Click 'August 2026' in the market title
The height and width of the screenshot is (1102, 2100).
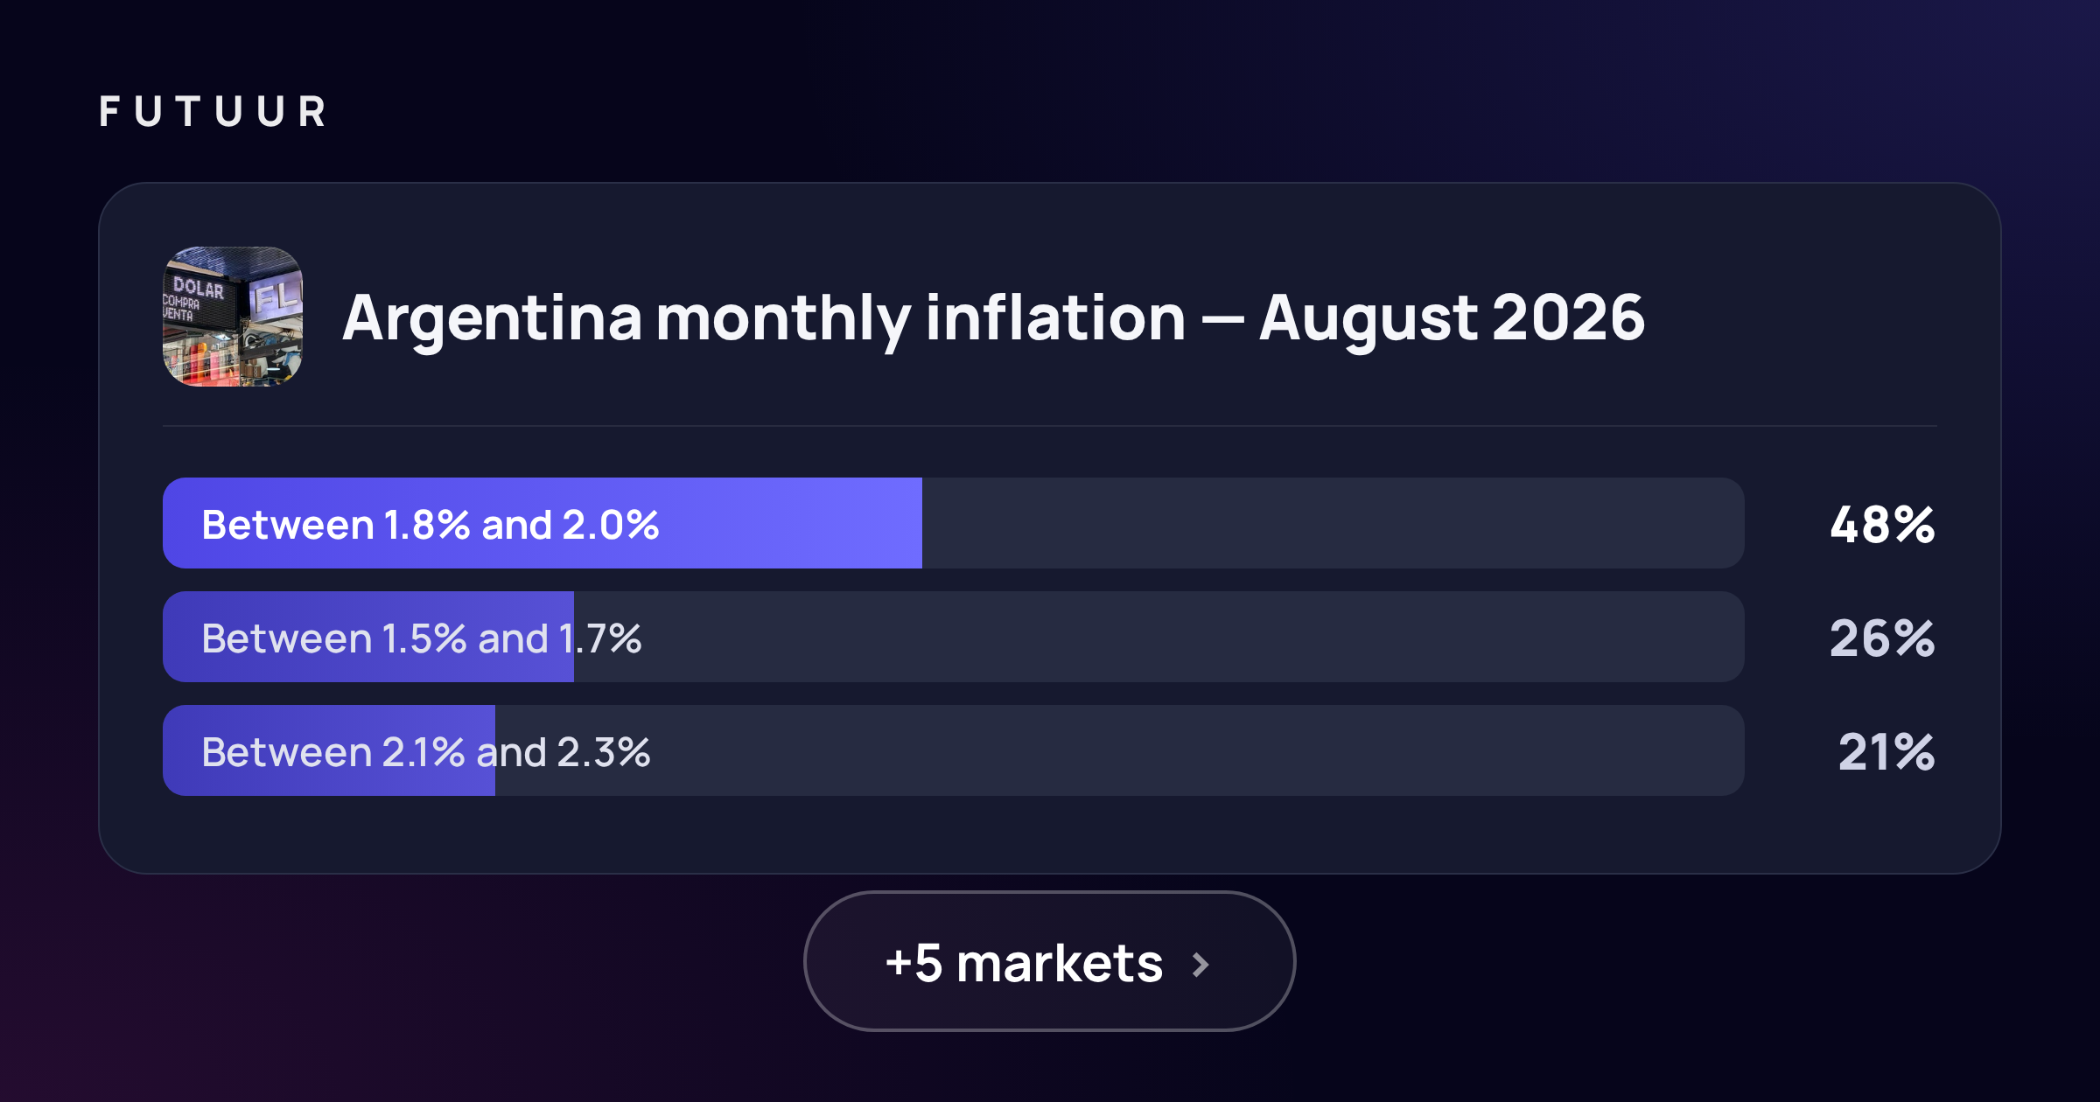[1452, 318]
